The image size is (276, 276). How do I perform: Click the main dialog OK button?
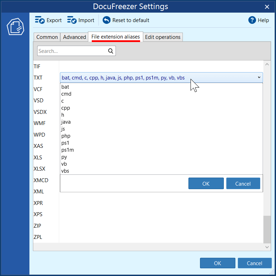coord(218,263)
